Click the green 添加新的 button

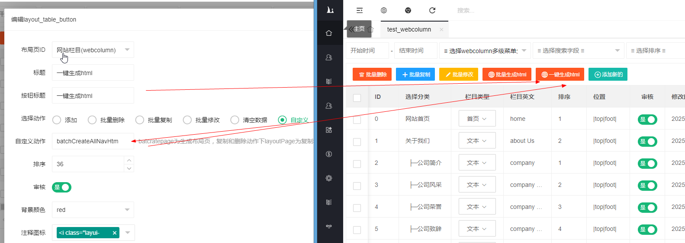coord(608,75)
